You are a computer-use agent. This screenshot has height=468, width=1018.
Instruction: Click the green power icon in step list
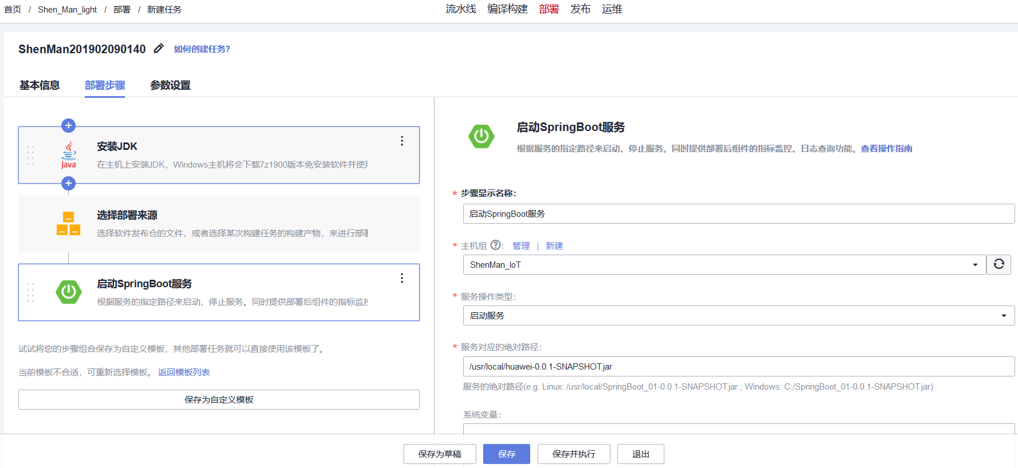click(x=69, y=292)
